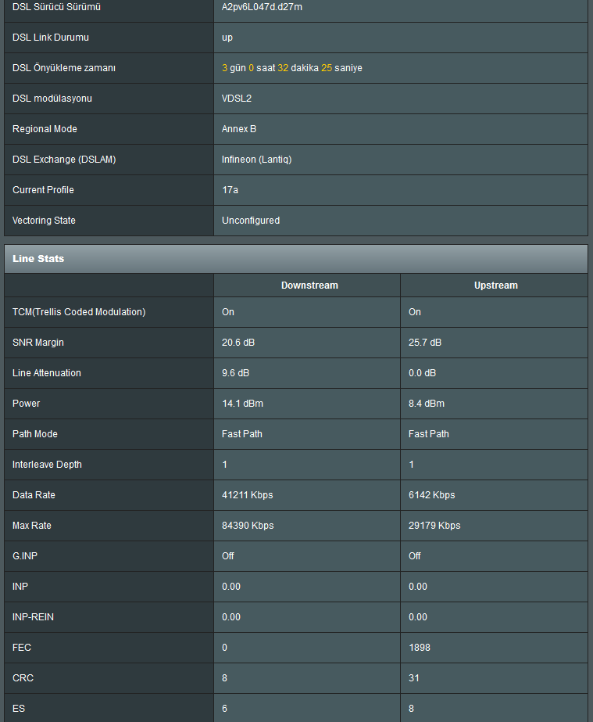Select the Downstream column header
This screenshot has width=593, height=722.
(309, 286)
